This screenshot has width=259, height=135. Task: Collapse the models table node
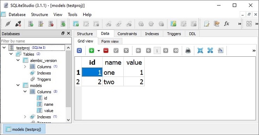pos(18,85)
